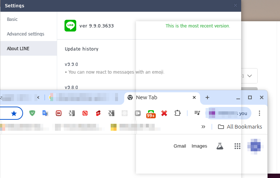Click the Google account avatar on New Tab page

(255, 147)
